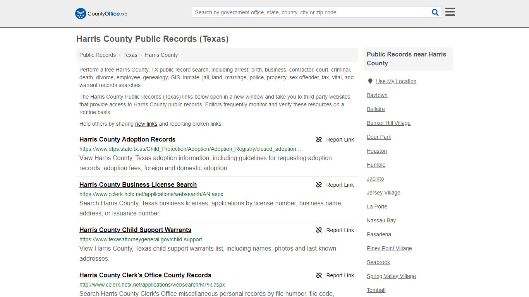Open Bunker Hill Village public records
This screenshot has height=297, width=529.
pyautogui.click(x=388, y=123)
